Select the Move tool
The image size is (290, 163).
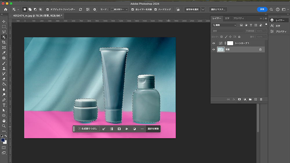pyautogui.click(x=4, y=21)
